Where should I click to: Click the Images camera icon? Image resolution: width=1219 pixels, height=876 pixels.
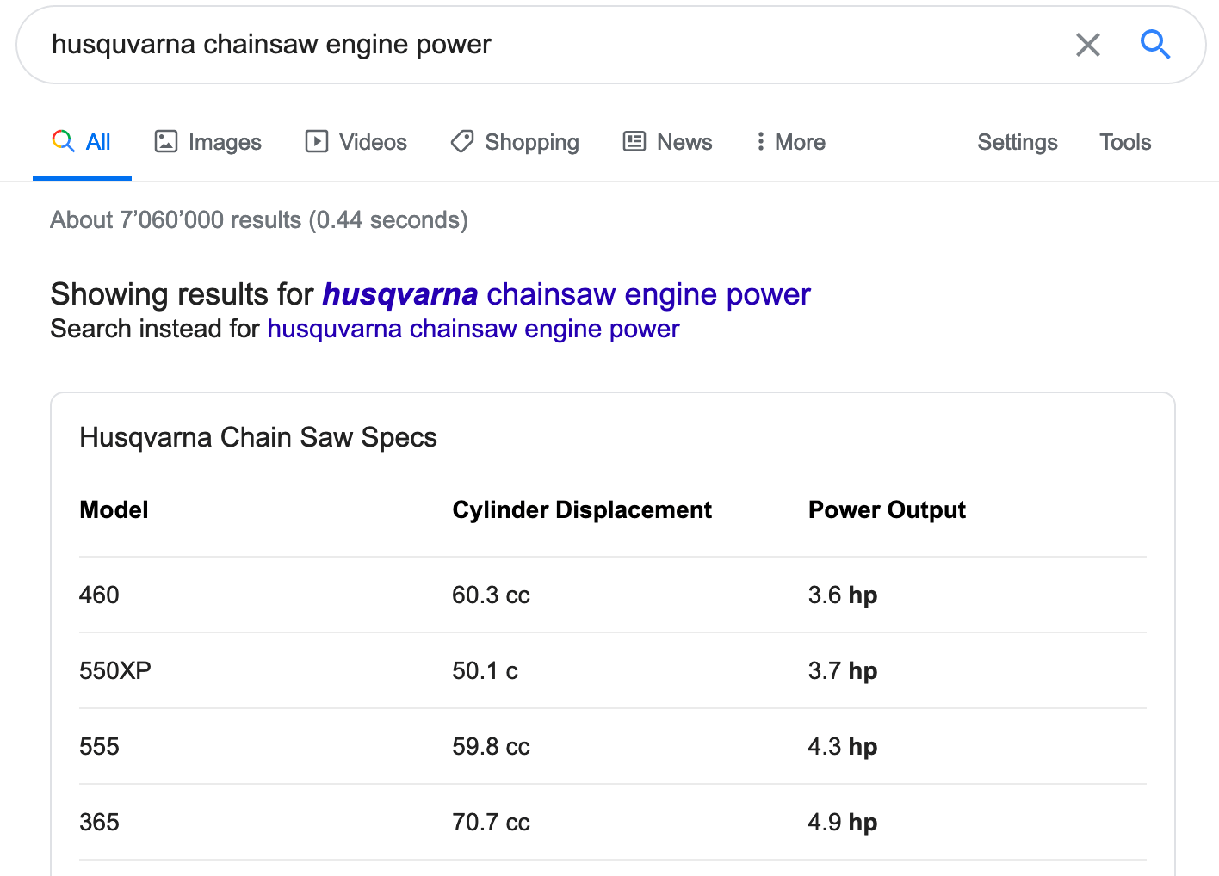[x=165, y=141]
